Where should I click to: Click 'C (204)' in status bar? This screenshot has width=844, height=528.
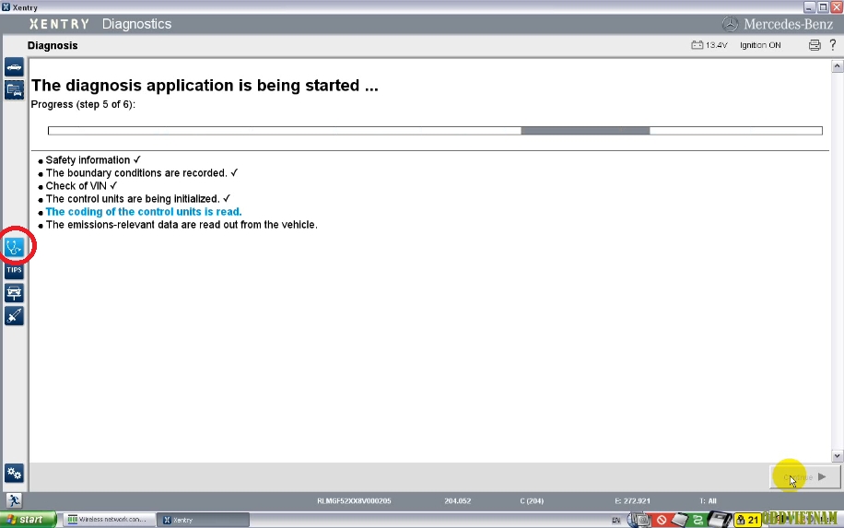tap(532, 501)
